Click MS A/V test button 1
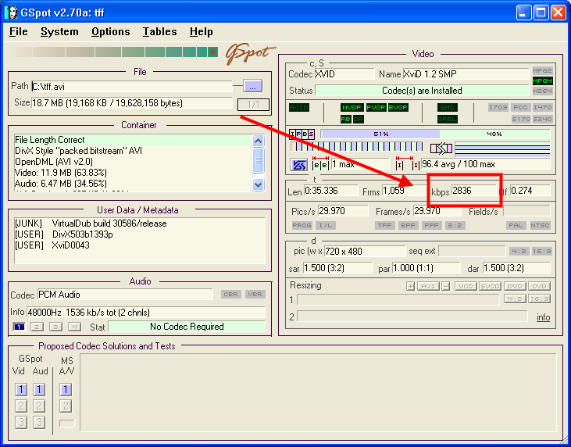 pos(66,389)
